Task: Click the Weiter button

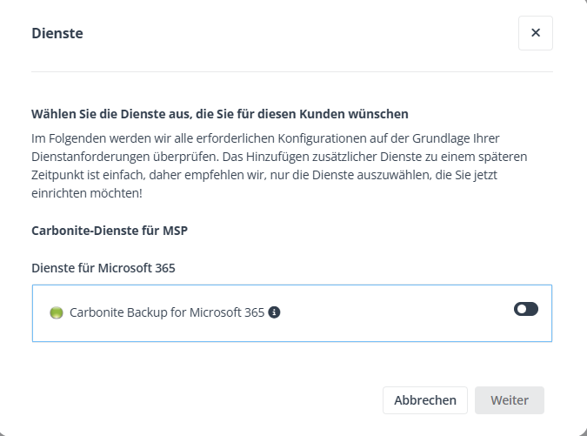Action: [x=509, y=400]
